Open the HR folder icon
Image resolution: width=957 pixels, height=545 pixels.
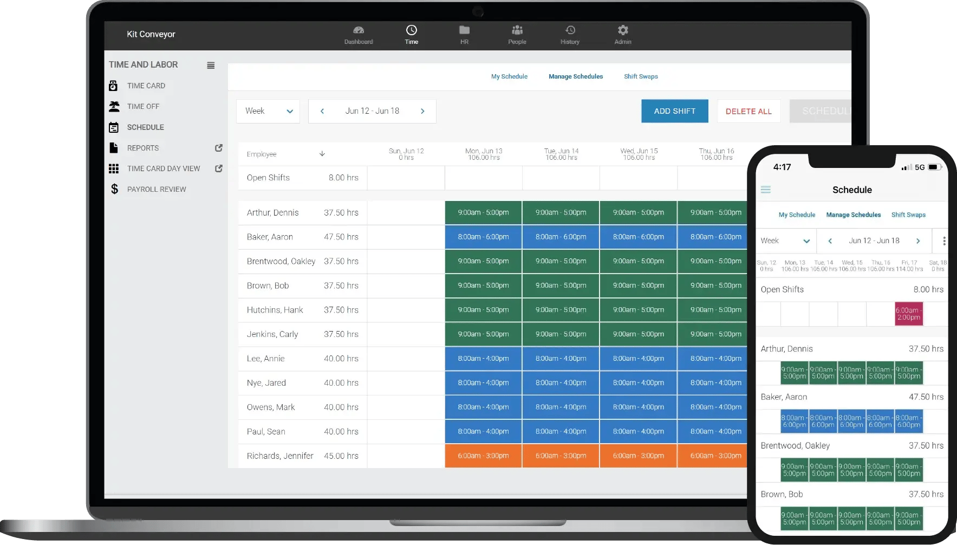[x=464, y=30]
